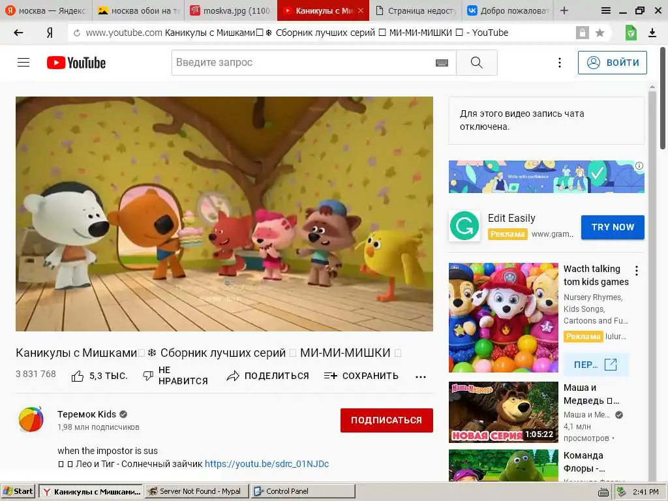Viewport: 668px width, 501px height.
Task: Switch to moskva.jpg tab
Action: (230, 10)
